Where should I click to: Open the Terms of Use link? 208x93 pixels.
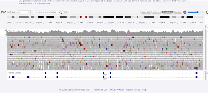[x=101, y=90]
